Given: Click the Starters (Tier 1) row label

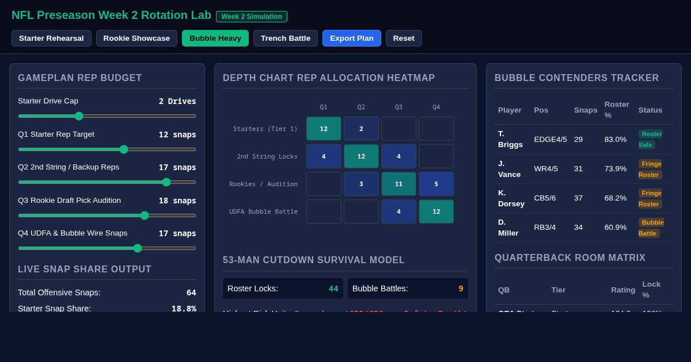Looking at the screenshot, I should [265, 129].
